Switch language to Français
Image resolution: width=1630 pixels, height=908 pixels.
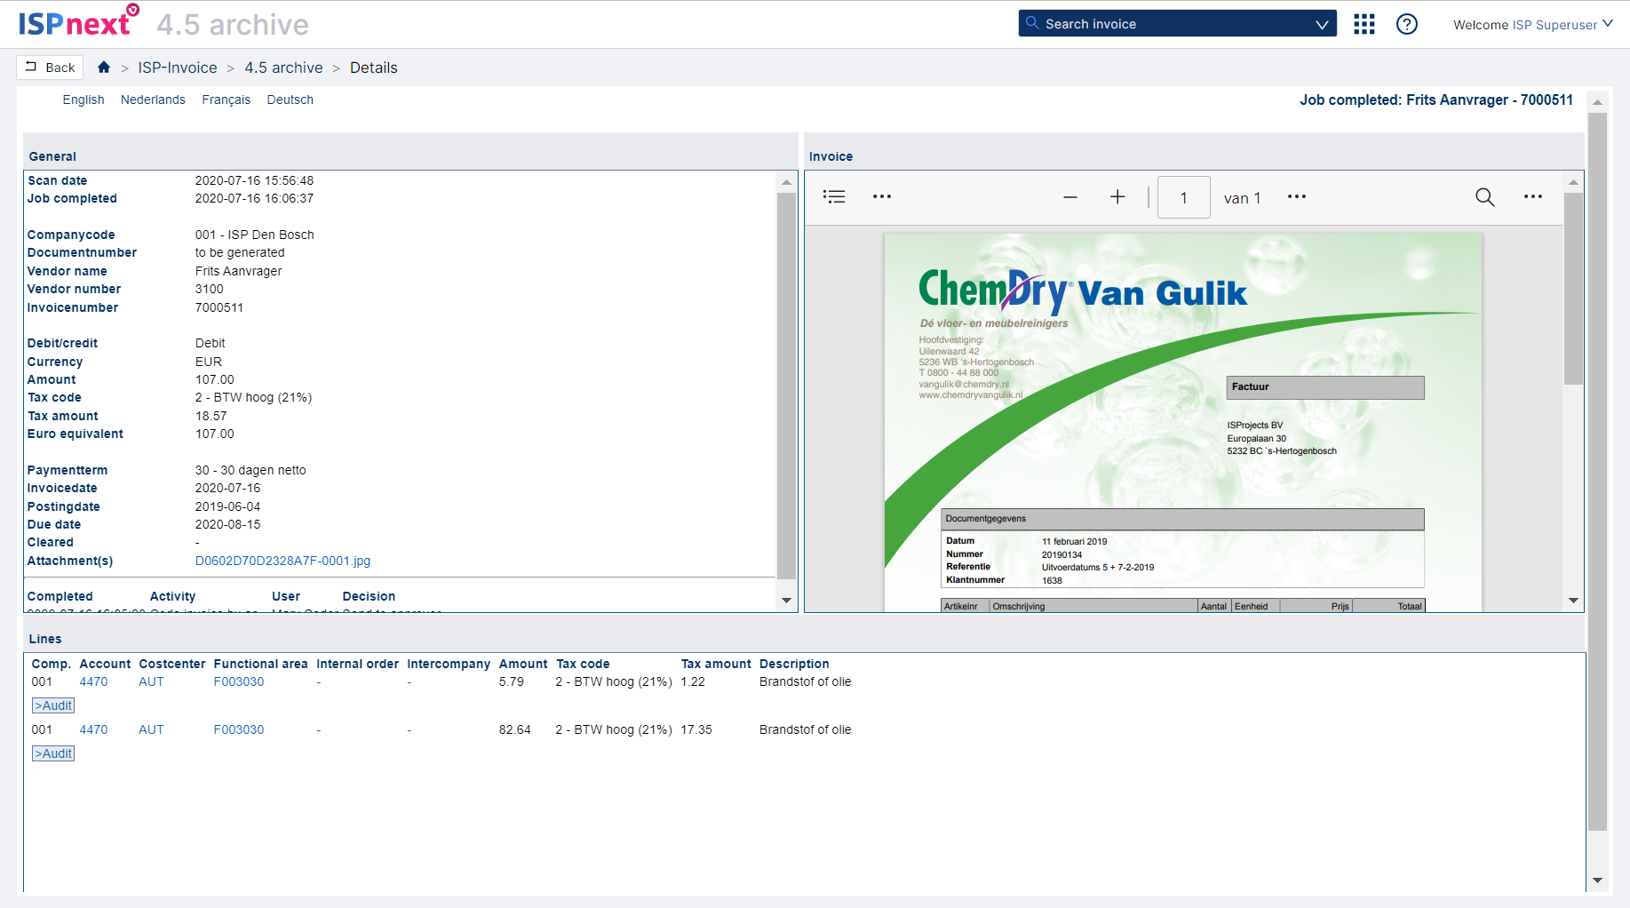[x=226, y=100]
